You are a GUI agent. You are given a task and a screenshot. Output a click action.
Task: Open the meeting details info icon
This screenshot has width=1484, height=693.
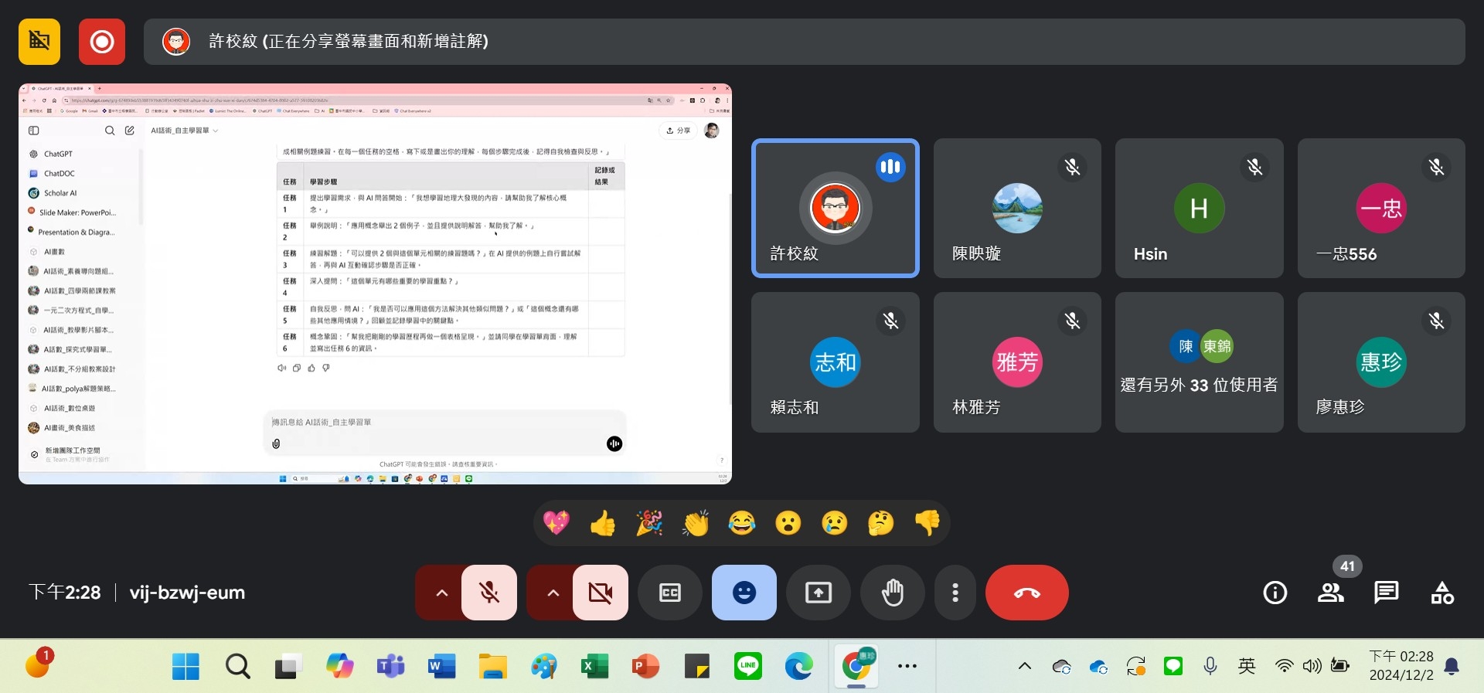pyautogui.click(x=1275, y=593)
